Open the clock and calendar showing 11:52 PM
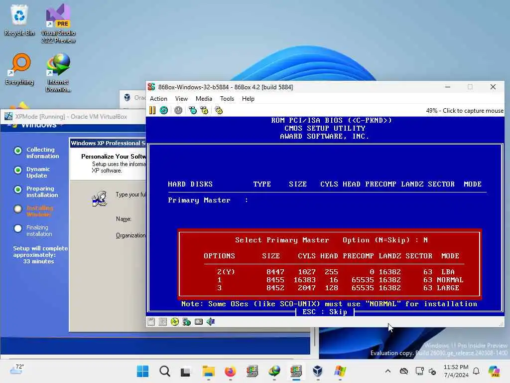This screenshot has width=510, height=383. point(456,371)
